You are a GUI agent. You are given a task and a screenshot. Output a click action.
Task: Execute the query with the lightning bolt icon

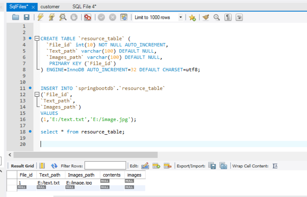click(41, 18)
